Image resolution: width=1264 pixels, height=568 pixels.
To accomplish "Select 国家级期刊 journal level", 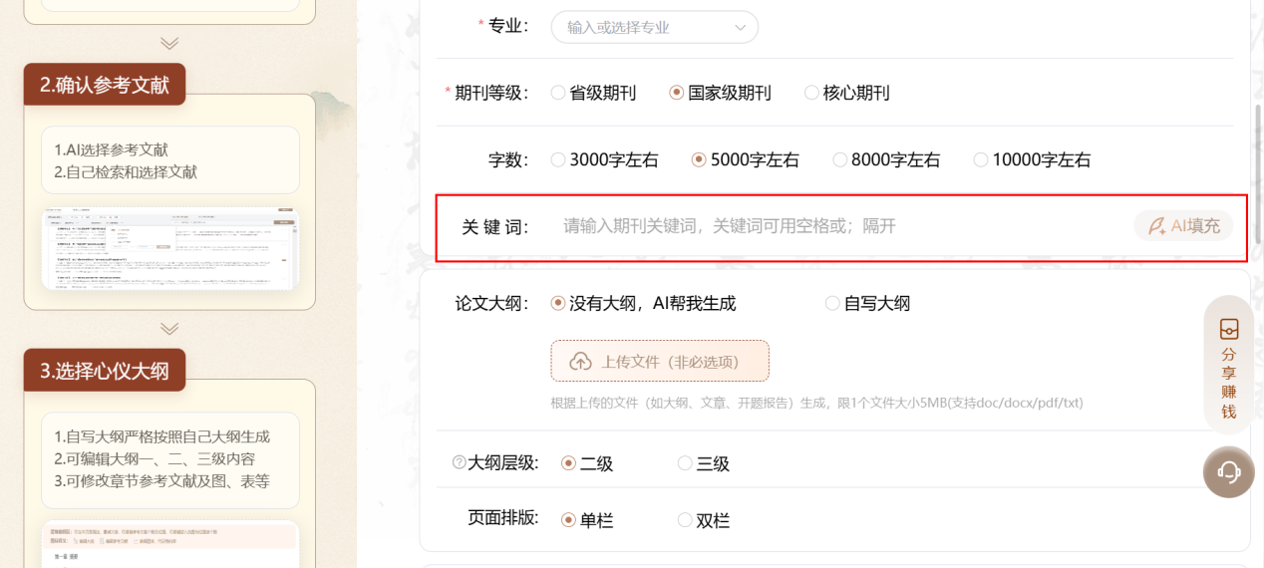I will tap(721, 93).
